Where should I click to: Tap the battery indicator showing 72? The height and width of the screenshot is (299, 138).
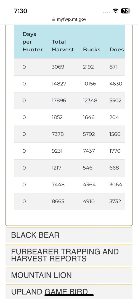(x=126, y=11)
